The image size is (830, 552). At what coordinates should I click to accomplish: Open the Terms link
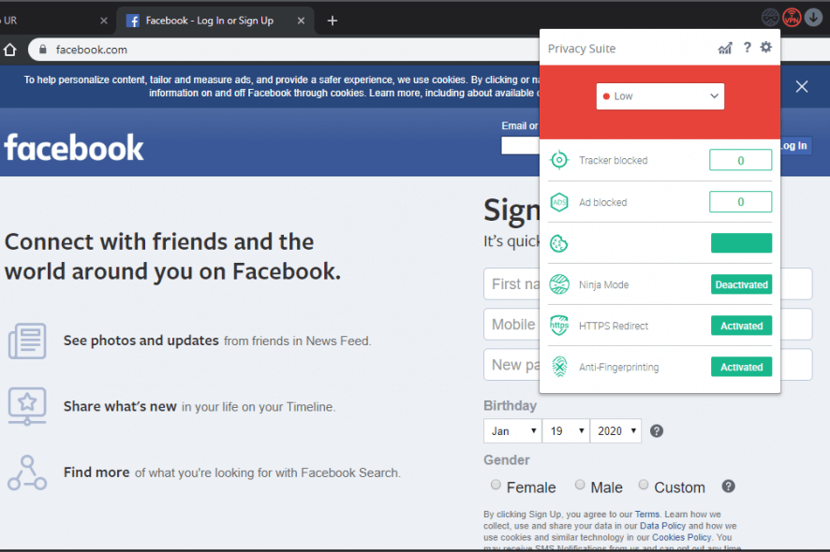646,514
